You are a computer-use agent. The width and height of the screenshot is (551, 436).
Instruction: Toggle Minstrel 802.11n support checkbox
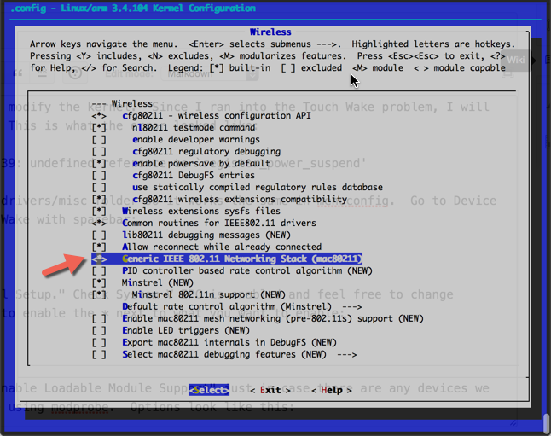(99, 294)
